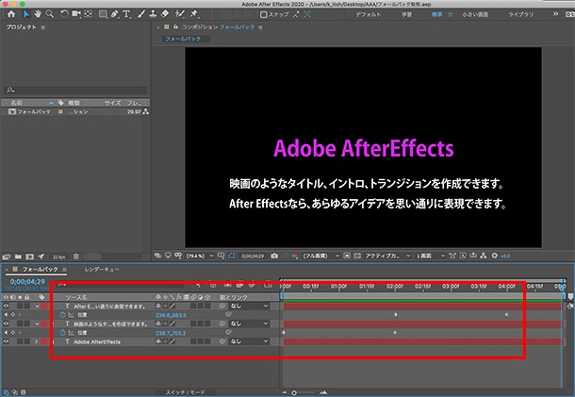Screen dimensions: 575x397
Task: Click スイッチ / モード toggle button
Action: (186, 392)
